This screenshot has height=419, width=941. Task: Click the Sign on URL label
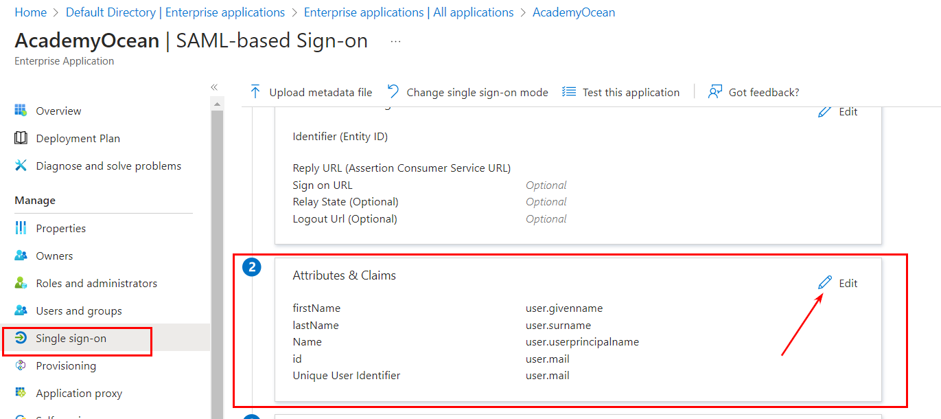click(x=323, y=185)
